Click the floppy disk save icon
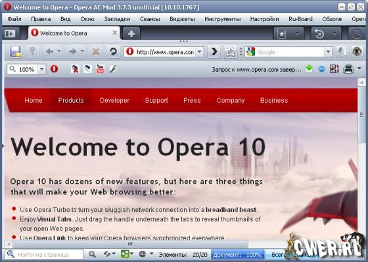The width and height of the screenshot is (368, 262). (16, 51)
